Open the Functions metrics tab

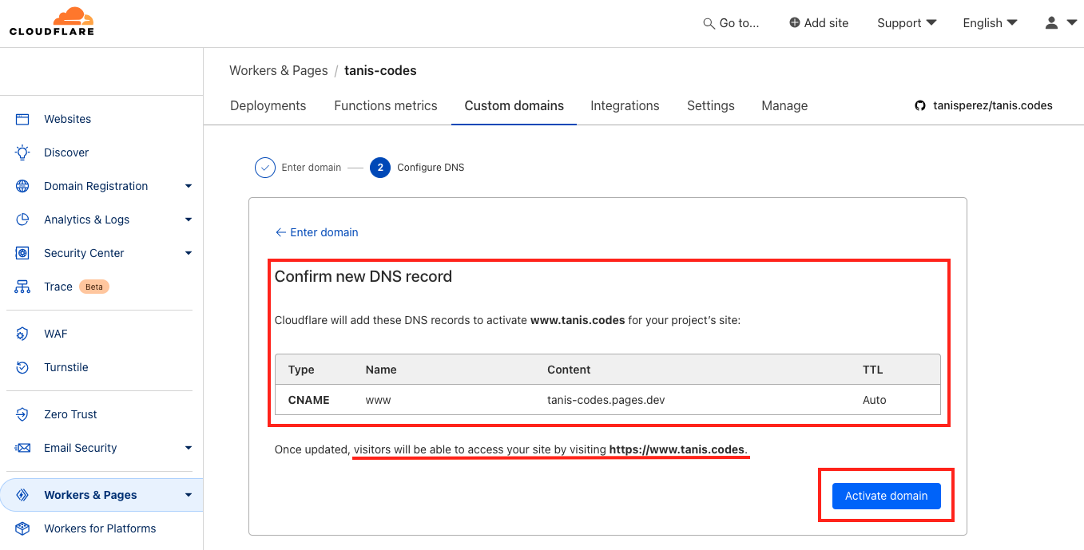point(385,105)
